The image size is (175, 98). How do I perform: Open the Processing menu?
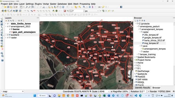pos(85,4)
